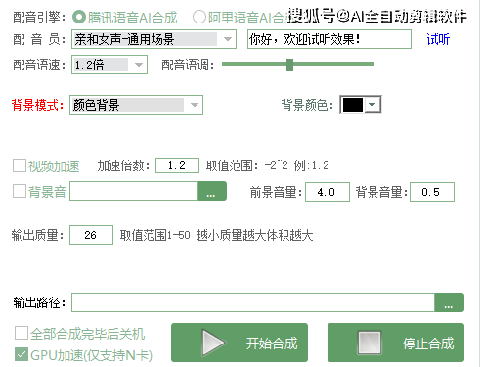Open the background mode dropdown (颜色背景)
The image size is (481, 367).
[x=136, y=105]
